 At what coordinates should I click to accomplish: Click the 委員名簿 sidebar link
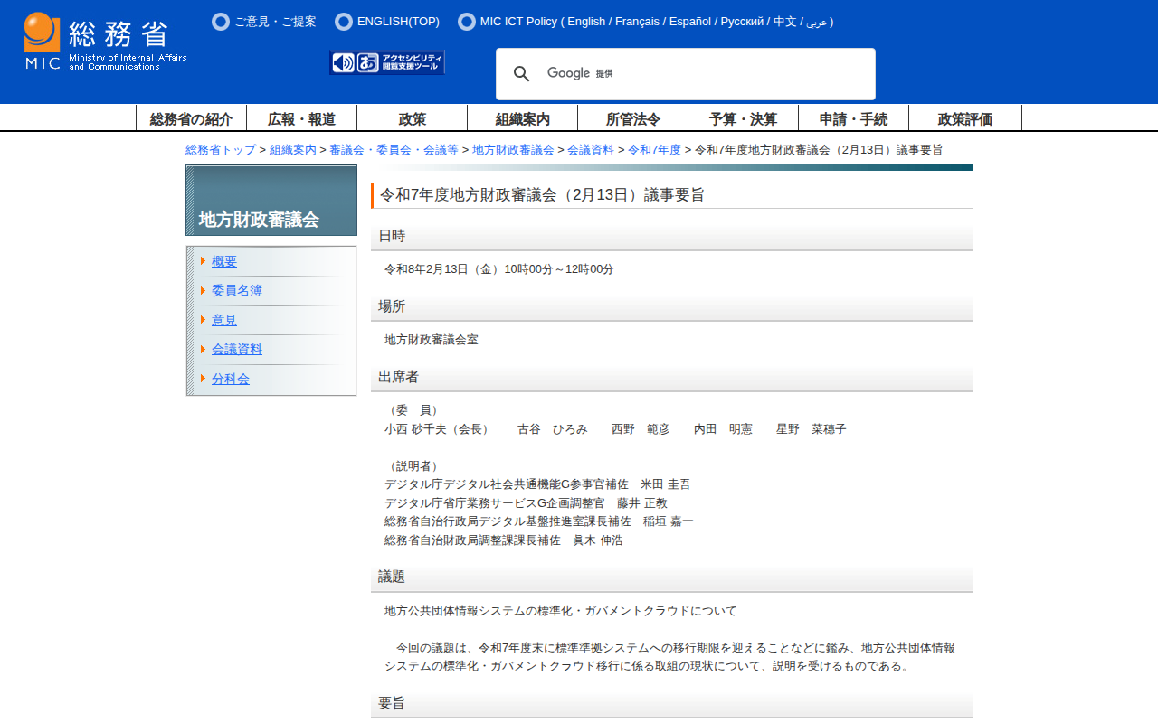tap(237, 290)
